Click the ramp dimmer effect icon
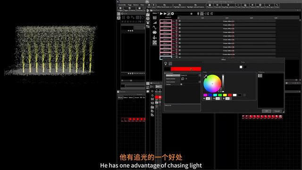The width and height of the screenshot is (302, 170). pyautogui.click(x=154, y=23)
